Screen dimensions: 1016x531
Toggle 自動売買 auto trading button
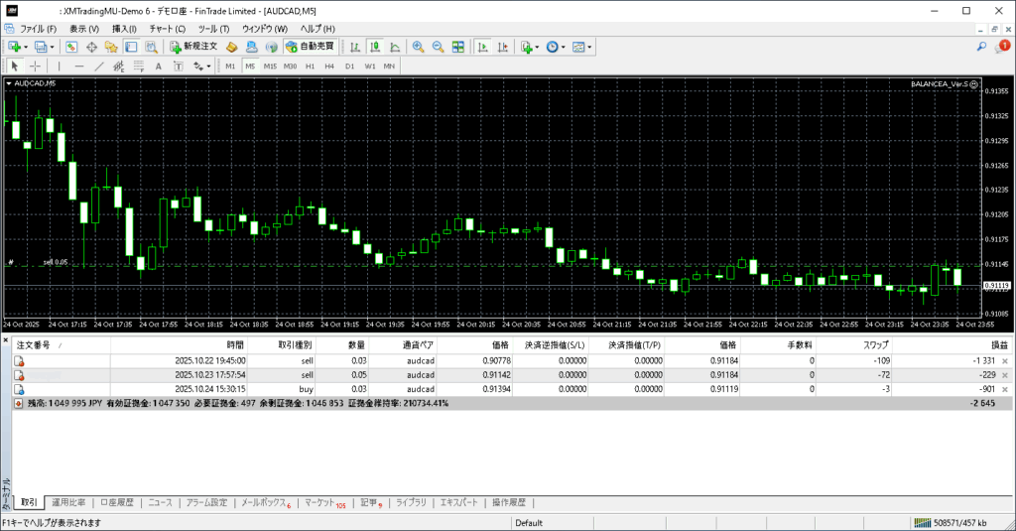pos(310,47)
